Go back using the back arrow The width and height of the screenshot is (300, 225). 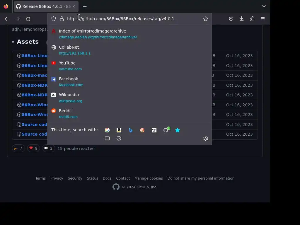click(7, 19)
